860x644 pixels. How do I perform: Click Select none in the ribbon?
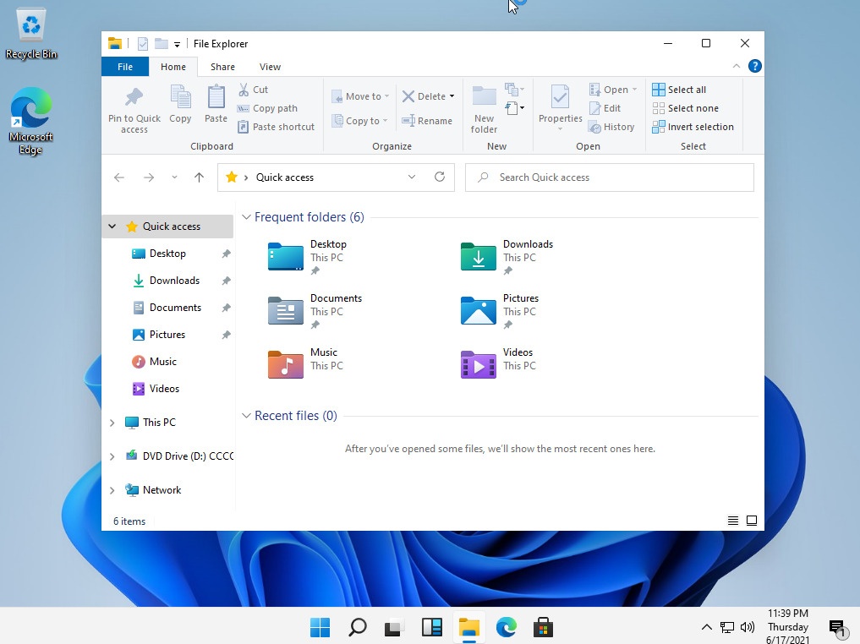685,108
